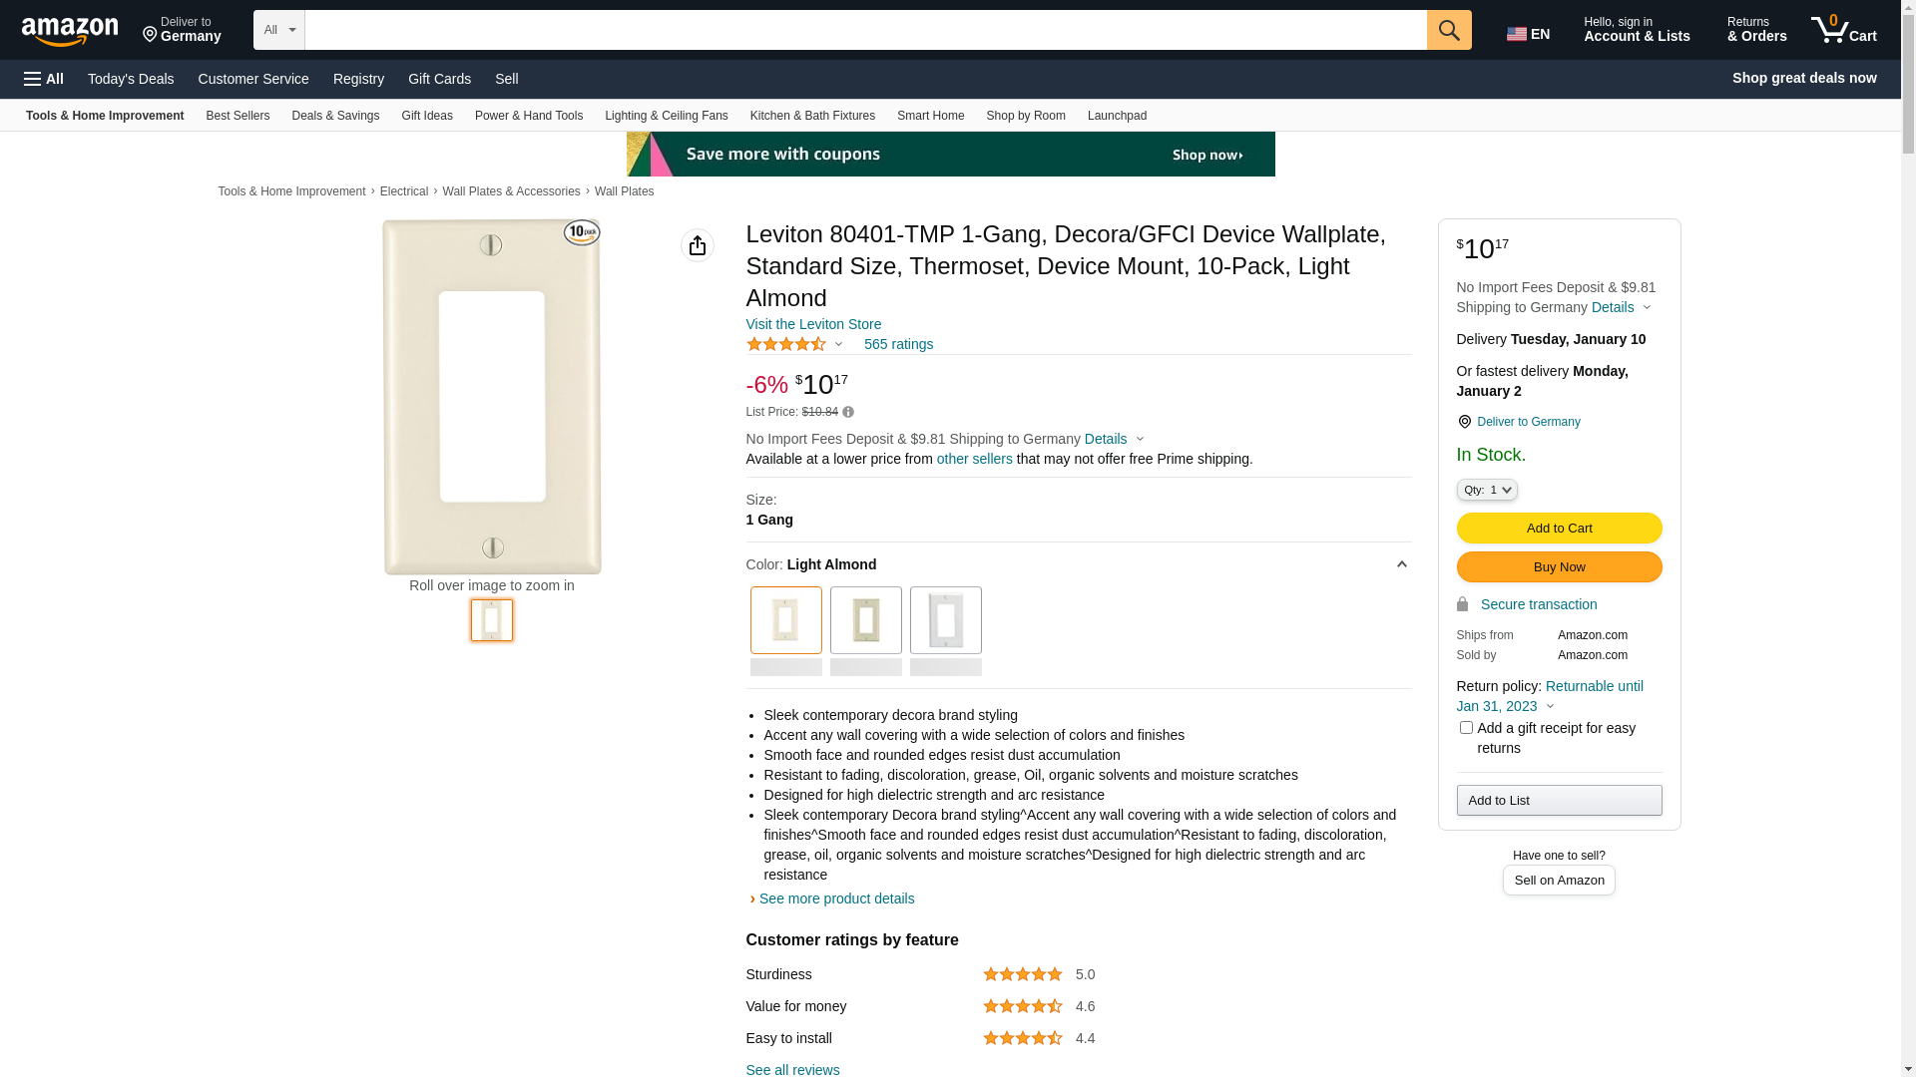This screenshot has height=1077, width=1916.
Task: Select the Light Almond color swatch
Action: (x=786, y=620)
